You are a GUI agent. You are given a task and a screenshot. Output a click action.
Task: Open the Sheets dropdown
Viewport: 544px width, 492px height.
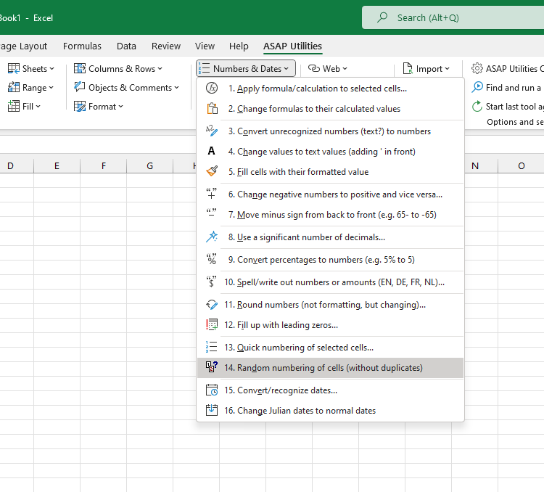[31, 68]
